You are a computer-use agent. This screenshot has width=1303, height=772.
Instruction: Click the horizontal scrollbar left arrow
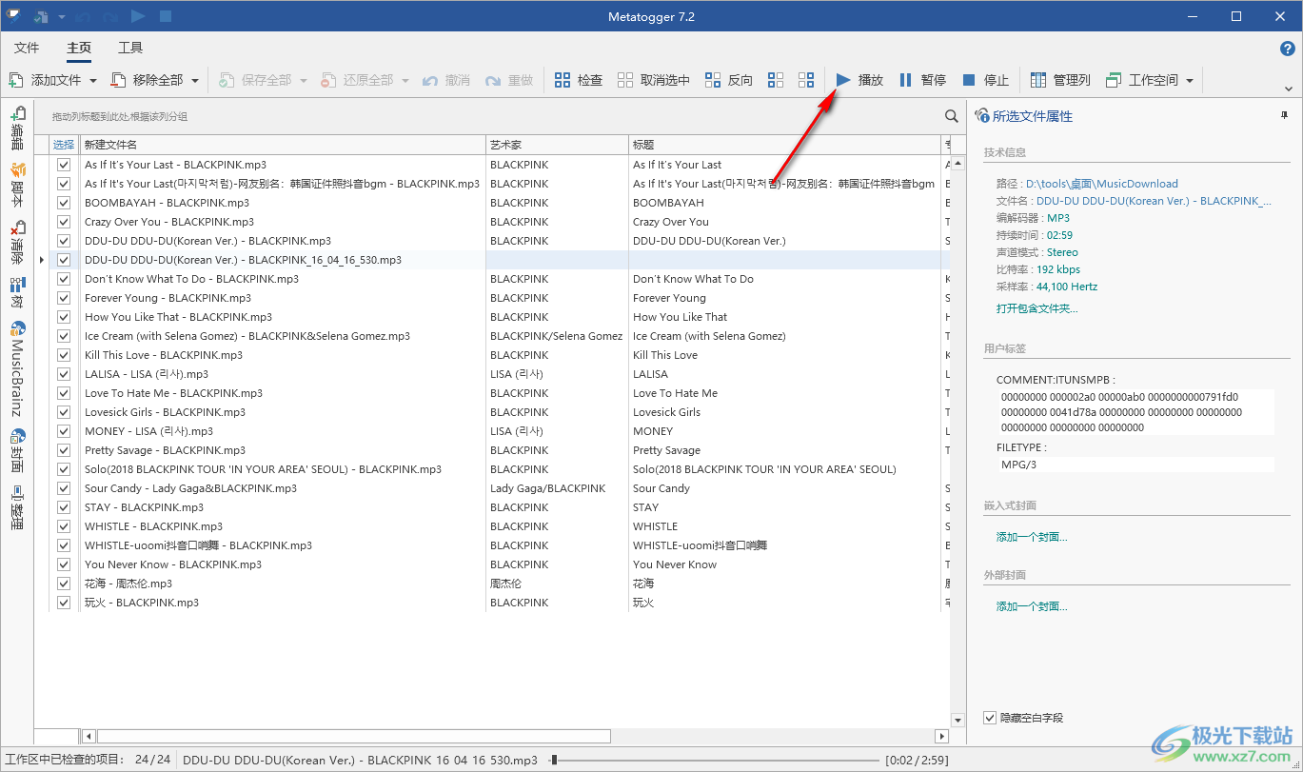(x=89, y=736)
